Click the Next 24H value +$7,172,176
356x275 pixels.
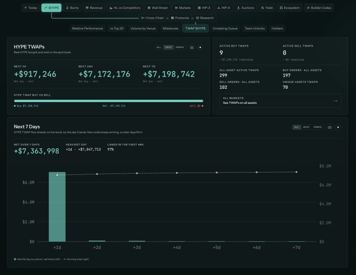coord(104,74)
